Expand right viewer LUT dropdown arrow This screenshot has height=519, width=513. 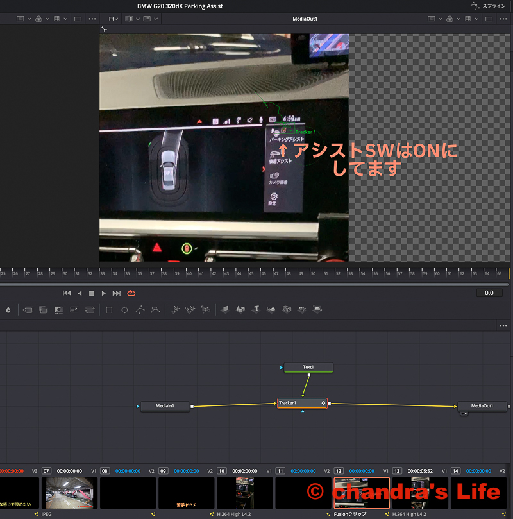pos(476,19)
